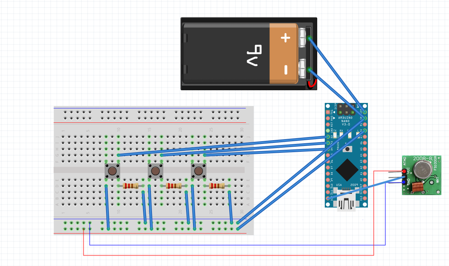Select the RF transmitter metal can P433

423,170
